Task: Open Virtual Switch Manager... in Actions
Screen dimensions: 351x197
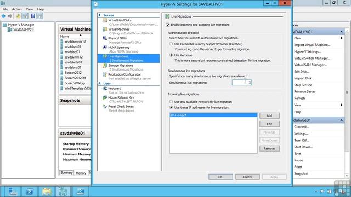Action: 312,59
